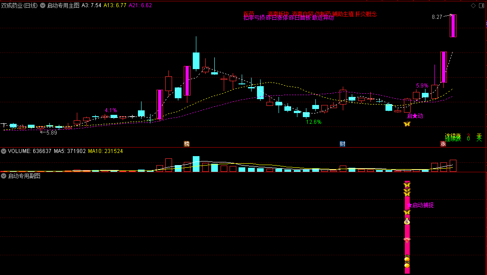Click the 5.89 low price label
Image resolution: width=487 pixels, height=275 pixels.
tap(52, 133)
